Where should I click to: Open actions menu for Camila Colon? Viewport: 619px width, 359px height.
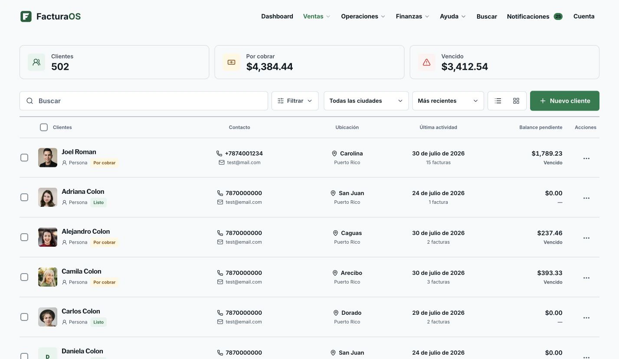pyautogui.click(x=586, y=278)
